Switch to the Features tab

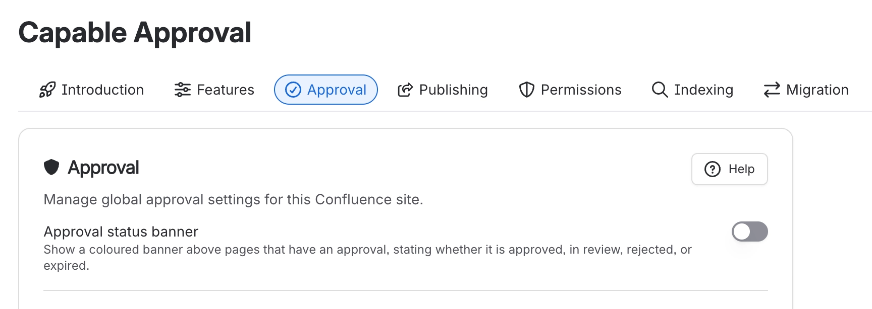point(214,90)
